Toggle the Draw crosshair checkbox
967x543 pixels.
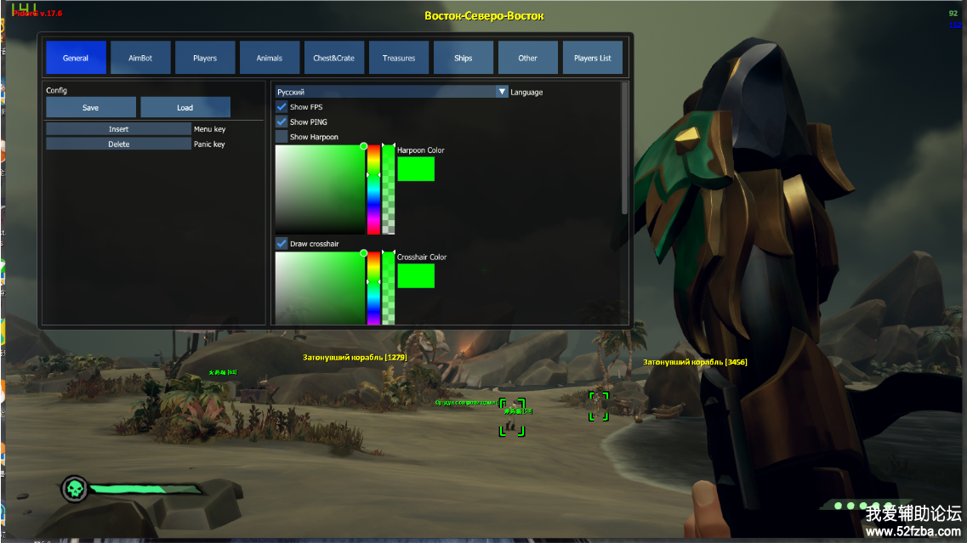282,243
